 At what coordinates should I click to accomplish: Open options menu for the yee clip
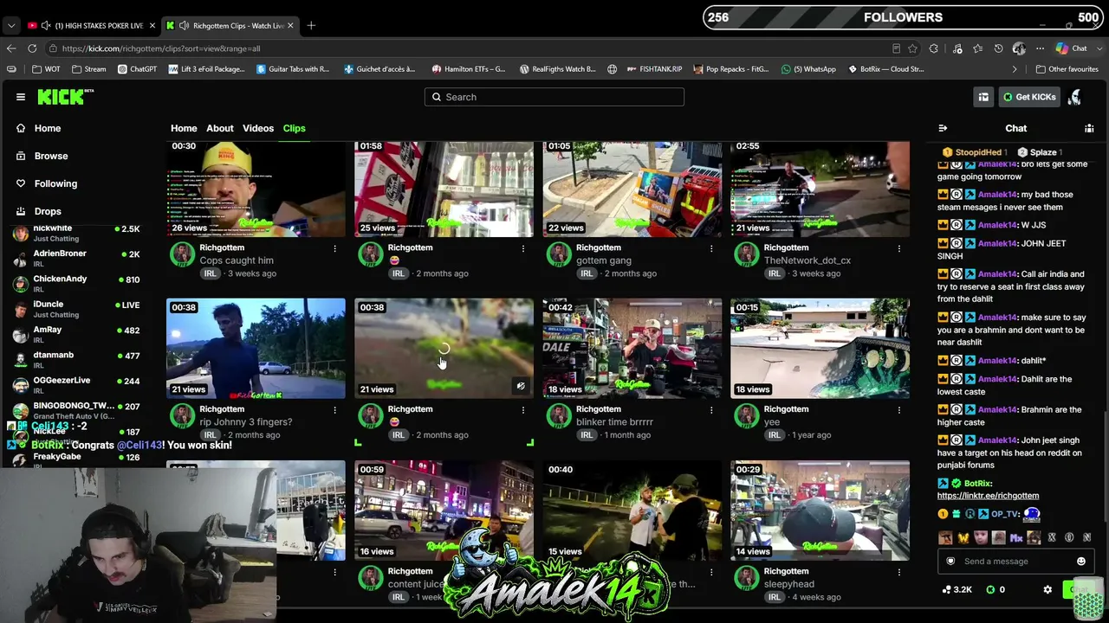[898, 410]
